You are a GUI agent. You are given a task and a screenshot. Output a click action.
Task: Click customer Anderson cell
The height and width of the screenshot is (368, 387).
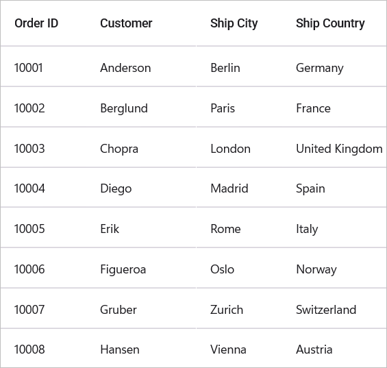(x=125, y=68)
